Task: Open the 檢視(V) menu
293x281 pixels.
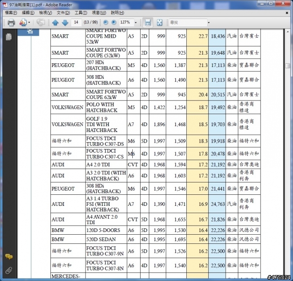Action: point(45,13)
